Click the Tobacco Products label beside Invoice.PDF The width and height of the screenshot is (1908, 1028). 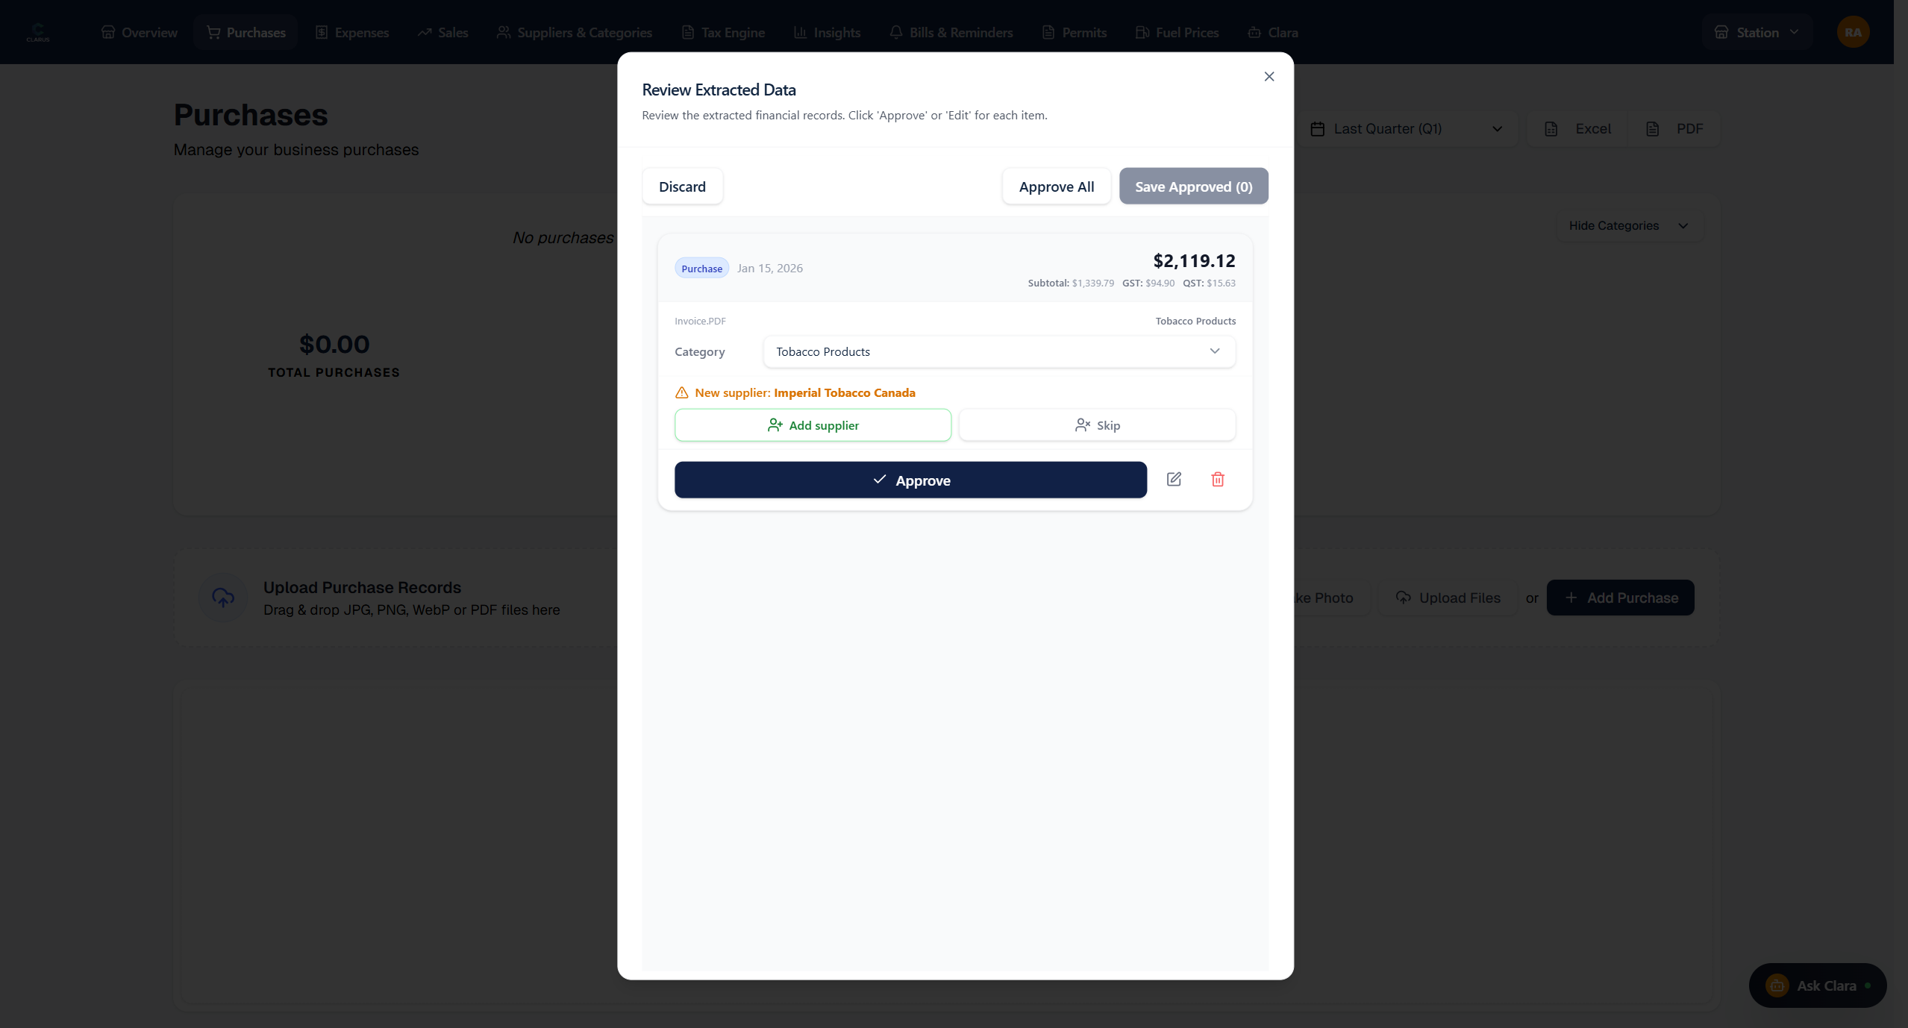pos(1195,322)
